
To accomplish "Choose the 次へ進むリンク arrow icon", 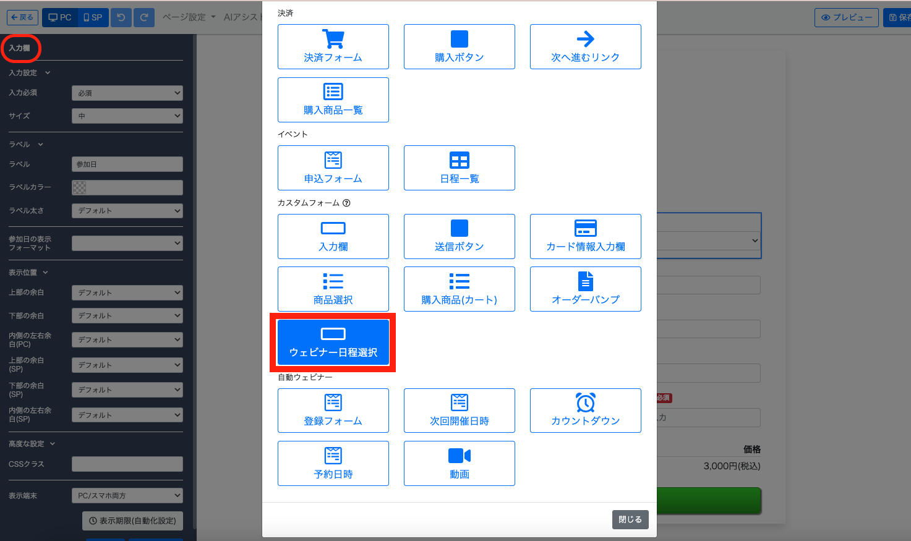I will [x=585, y=39].
